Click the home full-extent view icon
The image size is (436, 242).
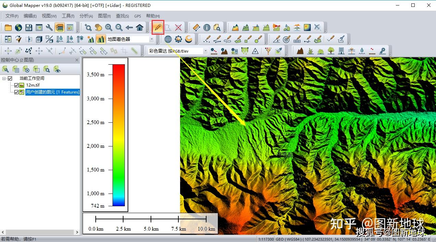coord(140,27)
